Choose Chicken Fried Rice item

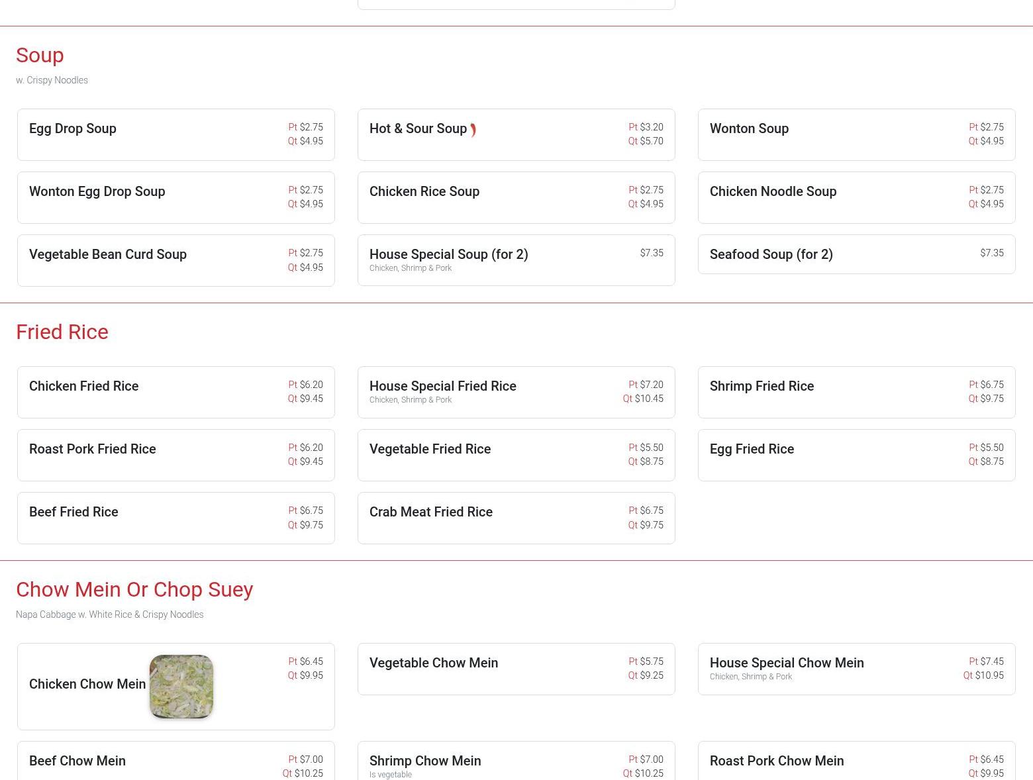[x=83, y=387]
